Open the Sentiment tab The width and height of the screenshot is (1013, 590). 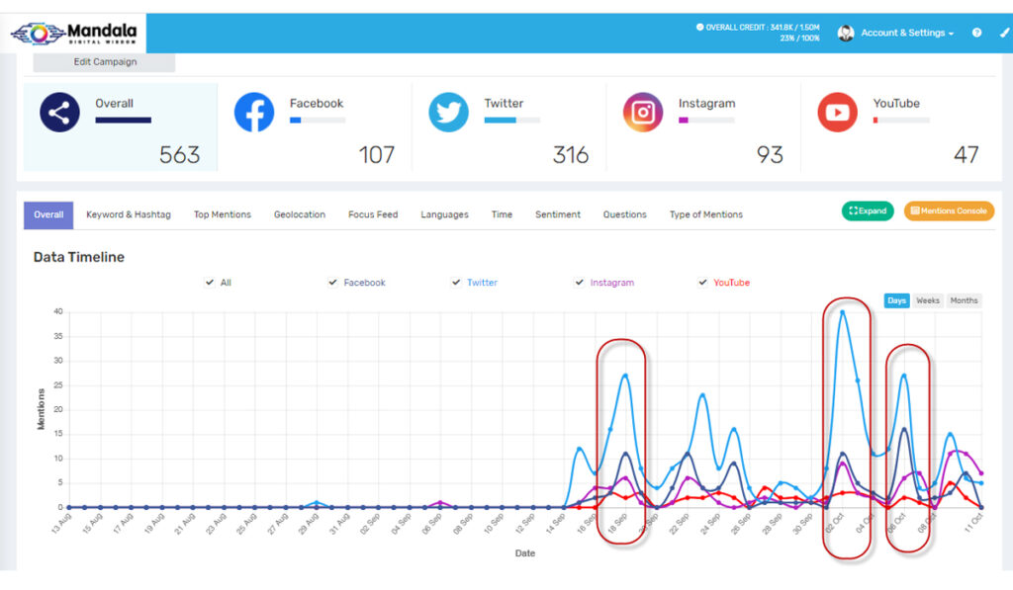coord(558,214)
